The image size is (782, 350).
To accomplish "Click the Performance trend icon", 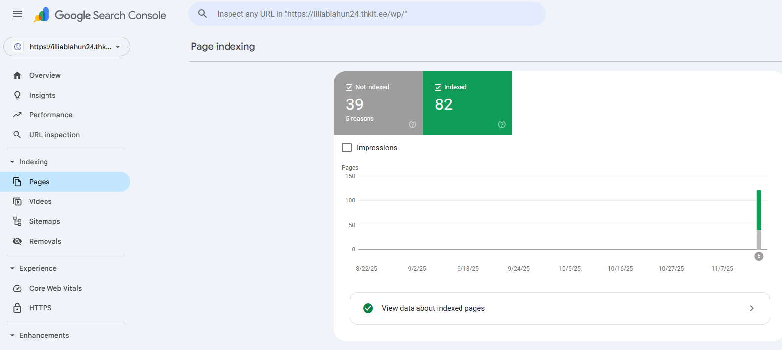I will 17,115.
